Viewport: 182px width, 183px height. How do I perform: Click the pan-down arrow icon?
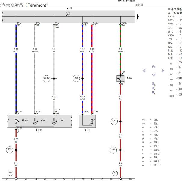coord(154,75)
